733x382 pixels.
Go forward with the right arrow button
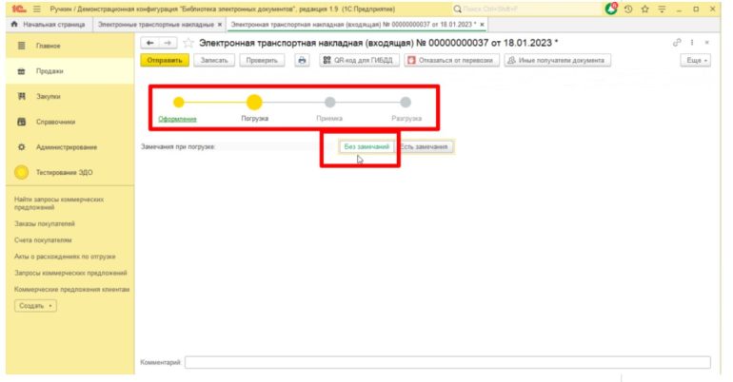coord(167,43)
